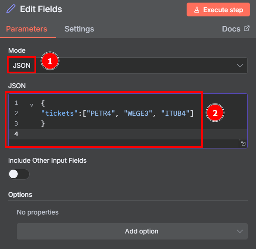The image size is (256, 249).
Task: Click the "ITUB4" value in the editor
Action: point(175,113)
